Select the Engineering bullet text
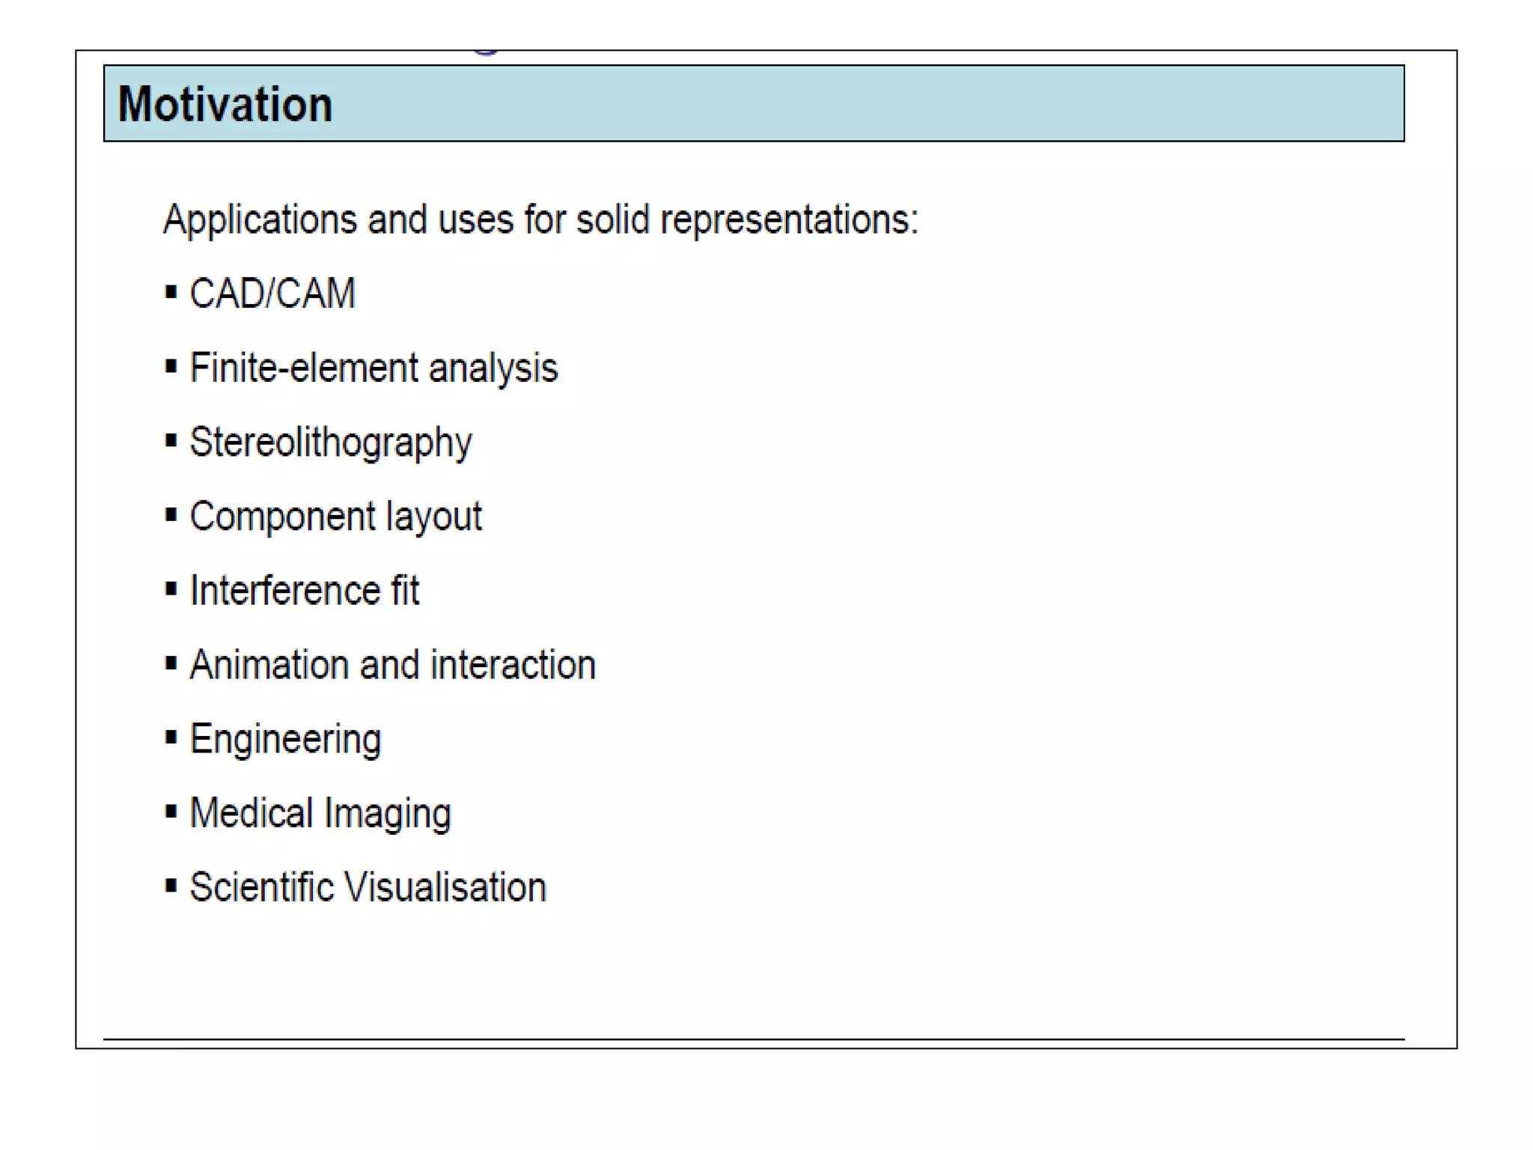 (x=285, y=740)
